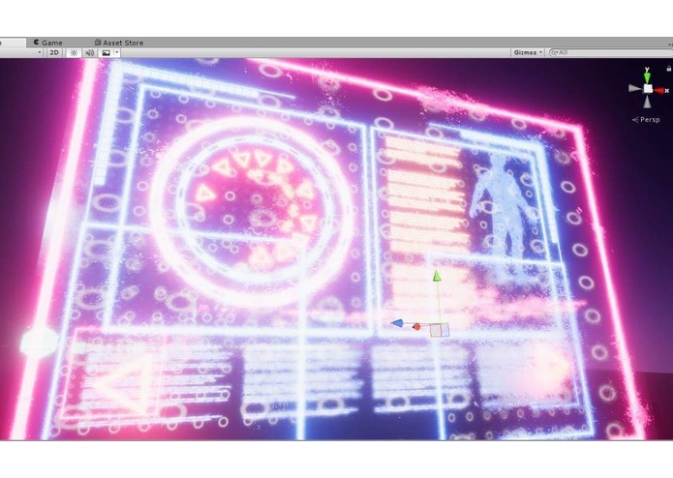Toggle the scene gizmo rotation lock
The width and height of the screenshot is (673, 478).
[x=669, y=68]
